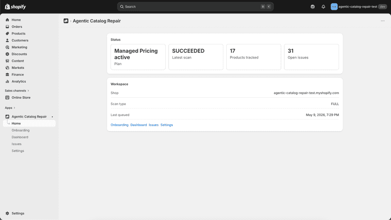This screenshot has width=391, height=220.
Task: Open Finance in the sidebar
Action: 17,75
